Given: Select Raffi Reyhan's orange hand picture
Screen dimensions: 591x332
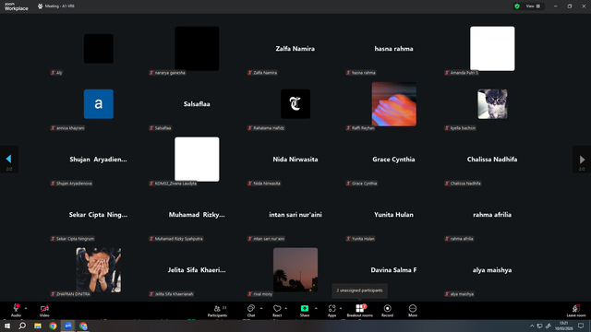Looking at the screenshot, I should 394,104.
